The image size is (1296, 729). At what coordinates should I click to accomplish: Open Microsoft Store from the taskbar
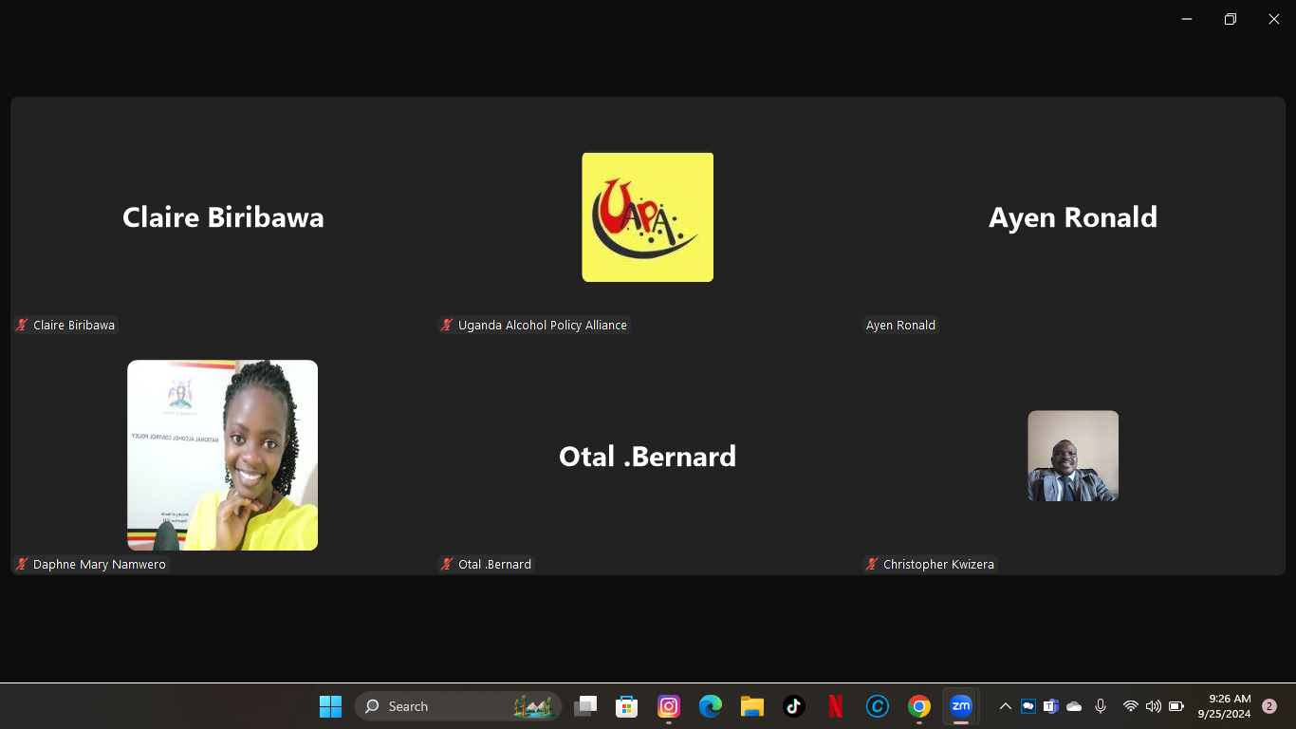(x=626, y=706)
